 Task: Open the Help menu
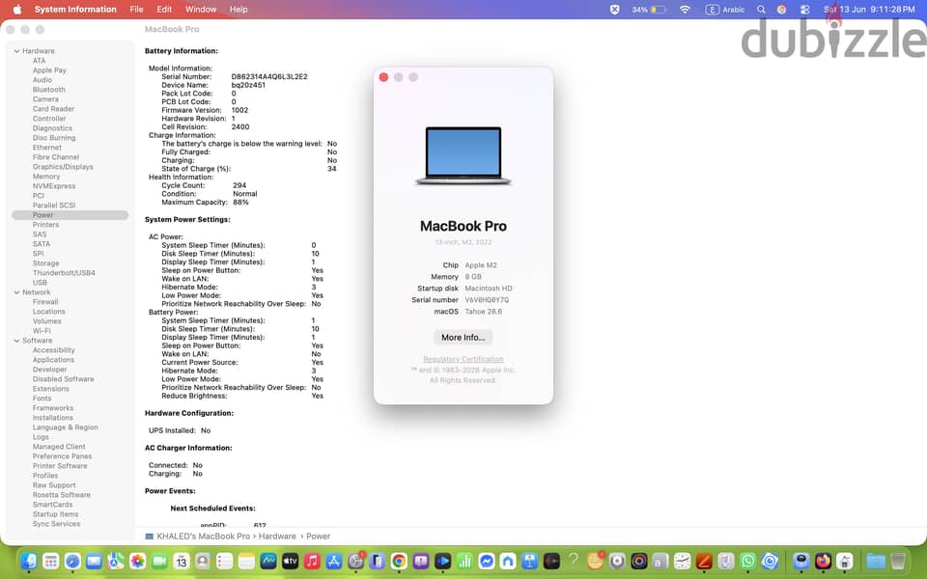[239, 10]
